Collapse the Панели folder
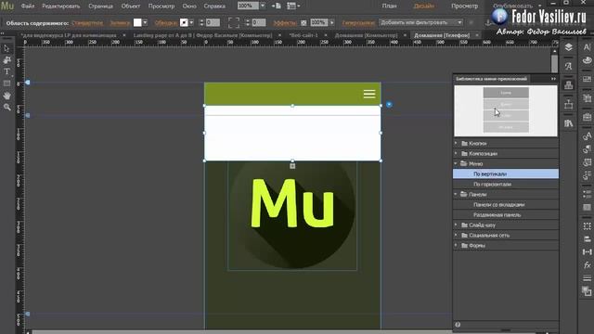 click(456, 194)
